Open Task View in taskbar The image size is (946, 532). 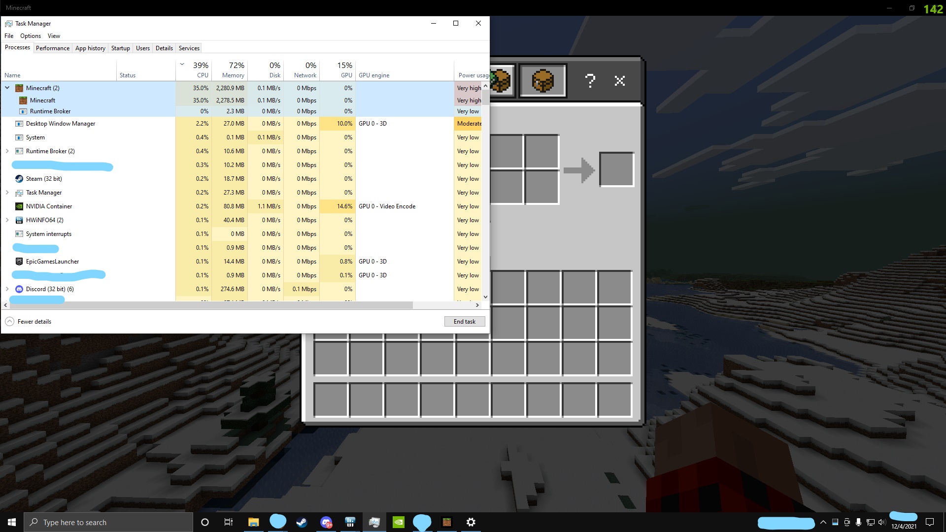[229, 522]
